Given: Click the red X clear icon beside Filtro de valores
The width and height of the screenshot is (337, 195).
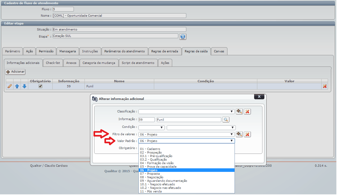Looking at the screenshot, I should point(247,134).
